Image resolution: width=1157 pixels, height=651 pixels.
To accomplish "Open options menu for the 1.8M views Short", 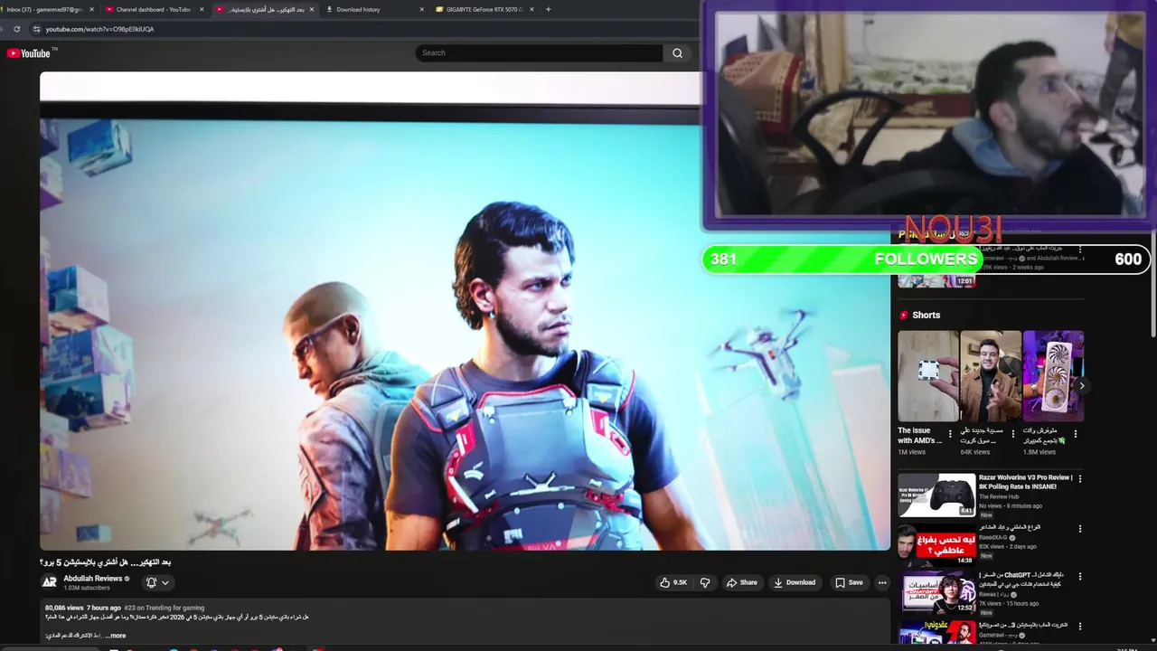I will click(1075, 434).
